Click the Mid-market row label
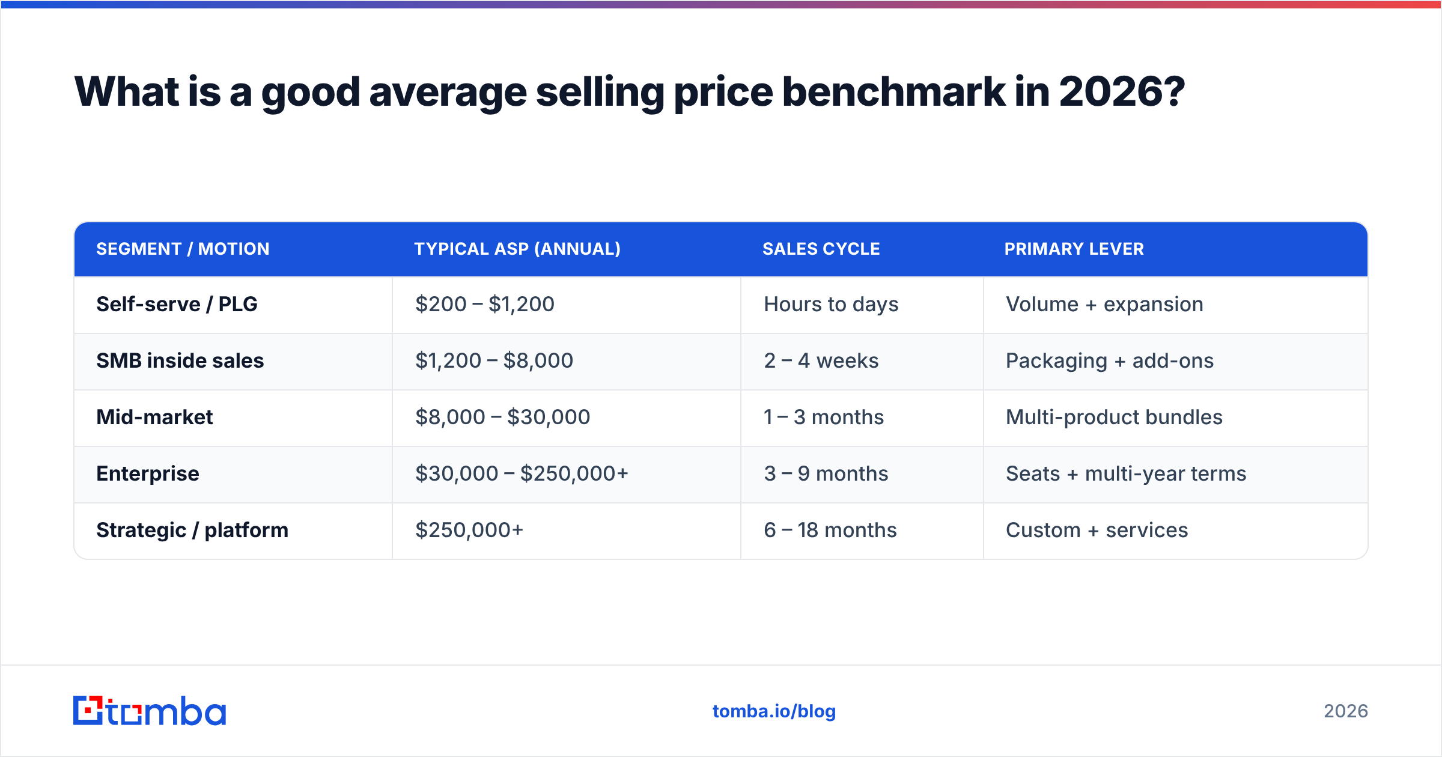 [154, 417]
